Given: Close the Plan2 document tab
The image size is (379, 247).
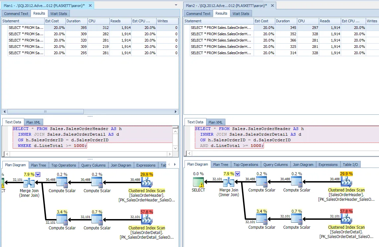Looking at the screenshot, I should tap(272, 5).
